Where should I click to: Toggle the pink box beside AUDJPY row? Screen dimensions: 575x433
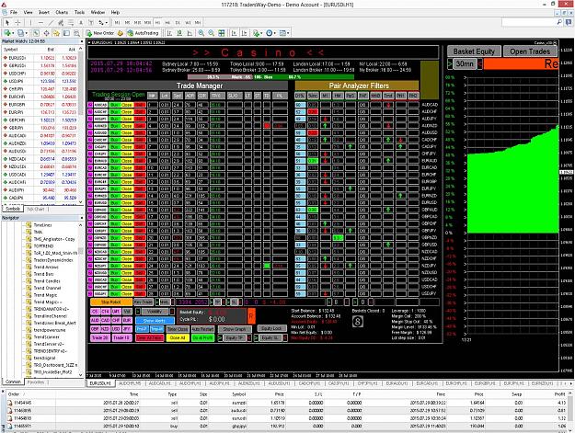(90, 119)
